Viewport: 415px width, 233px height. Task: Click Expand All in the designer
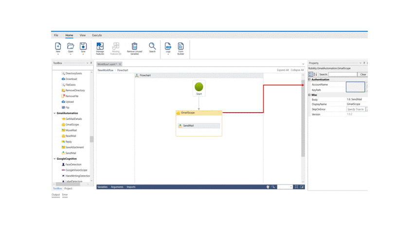283,70
